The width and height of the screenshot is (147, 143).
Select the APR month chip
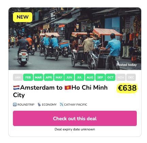49,77
